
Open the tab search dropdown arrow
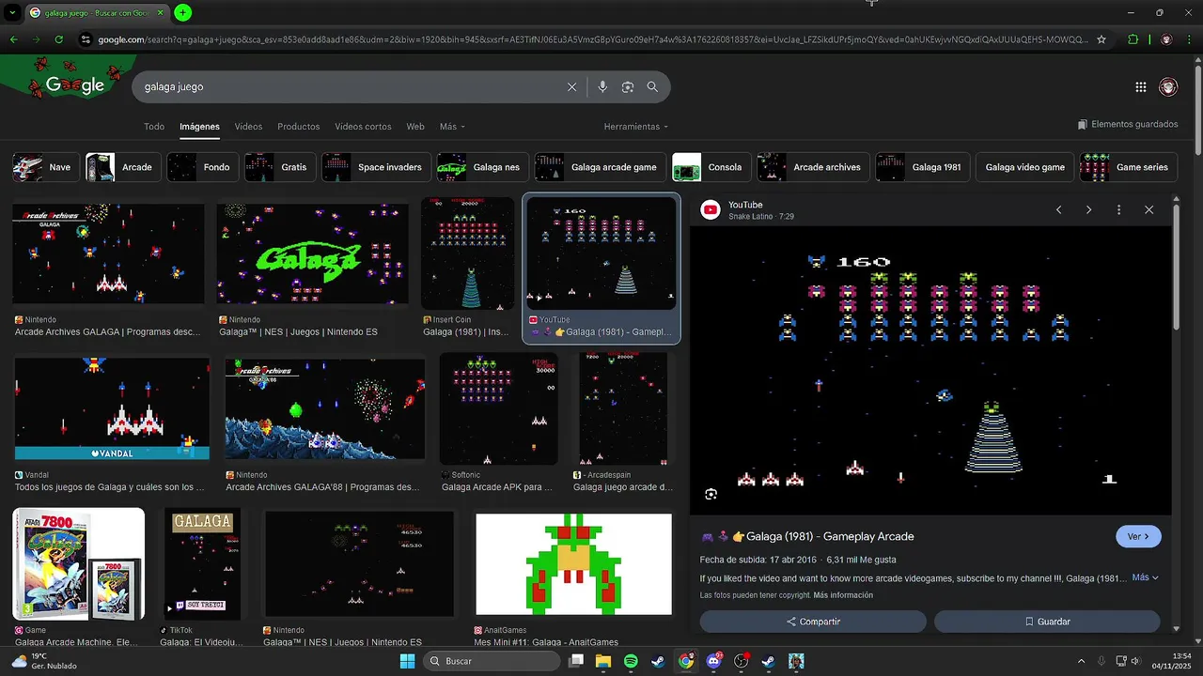[x=12, y=12]
